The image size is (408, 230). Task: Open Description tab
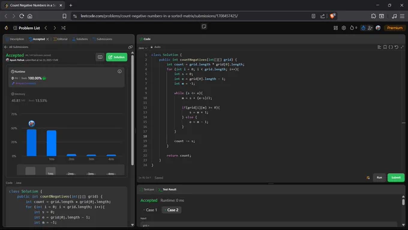pyautogui.click(x=15, y=39)
